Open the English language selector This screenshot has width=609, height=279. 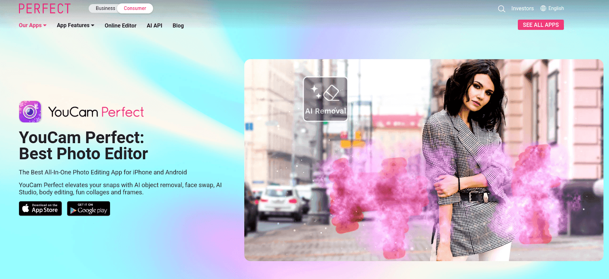click(x=556, y=8)
